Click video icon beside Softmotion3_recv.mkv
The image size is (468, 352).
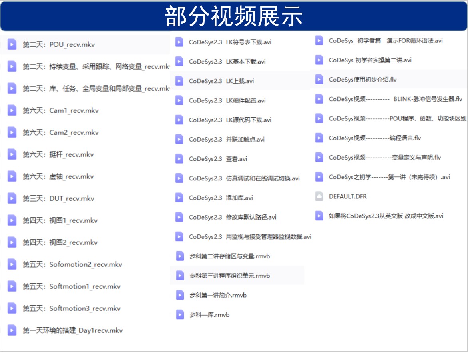12,308
